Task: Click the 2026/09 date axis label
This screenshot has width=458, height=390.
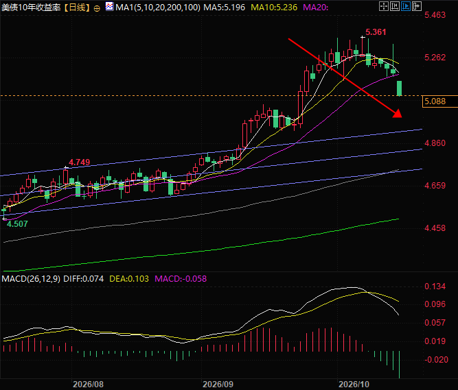Action: [x=218, y=384]
